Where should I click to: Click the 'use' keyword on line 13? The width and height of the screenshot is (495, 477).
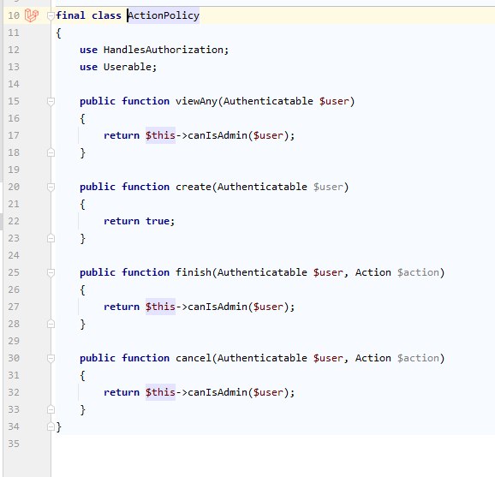pyautogui.click(x=88, y=67)
